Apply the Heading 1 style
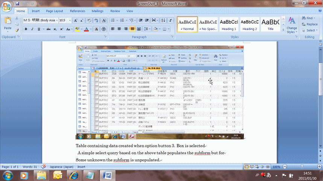The width and height of the screenshot is (323, 181). click(229, 24)
